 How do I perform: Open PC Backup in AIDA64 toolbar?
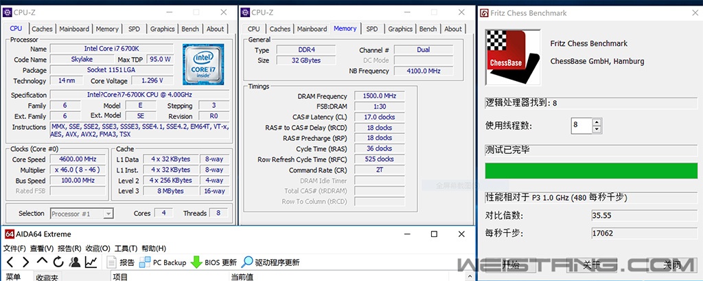click(x=163, y=262)
